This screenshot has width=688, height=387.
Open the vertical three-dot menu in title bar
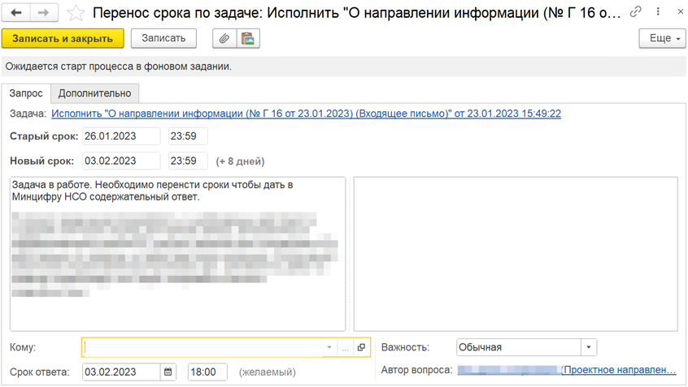pyautogui.click(x=655, y=13)
